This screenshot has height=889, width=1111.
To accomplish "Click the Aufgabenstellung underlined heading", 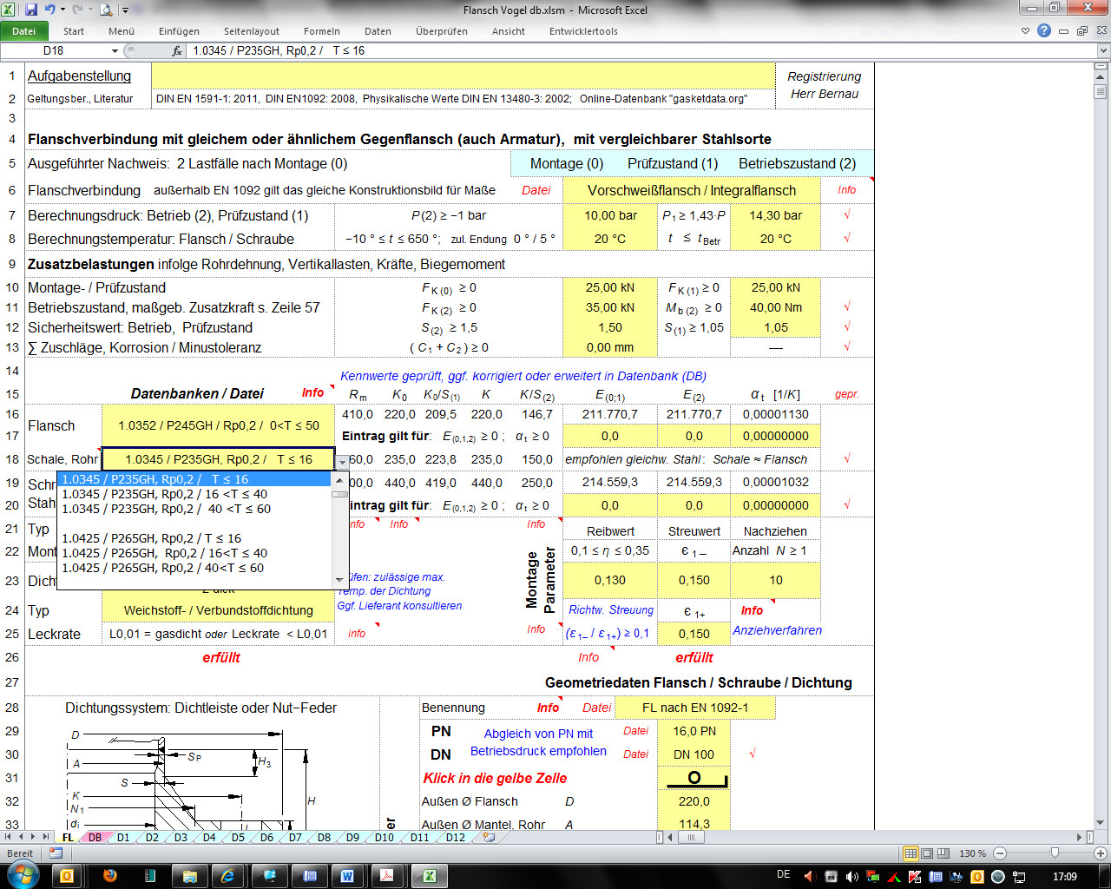I will point(79,76).
